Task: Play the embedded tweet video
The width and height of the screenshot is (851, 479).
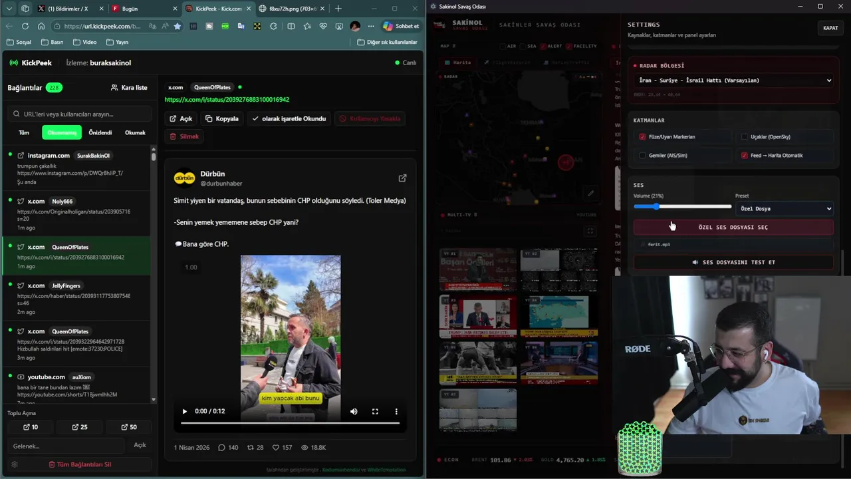Action: click(185, 411)
